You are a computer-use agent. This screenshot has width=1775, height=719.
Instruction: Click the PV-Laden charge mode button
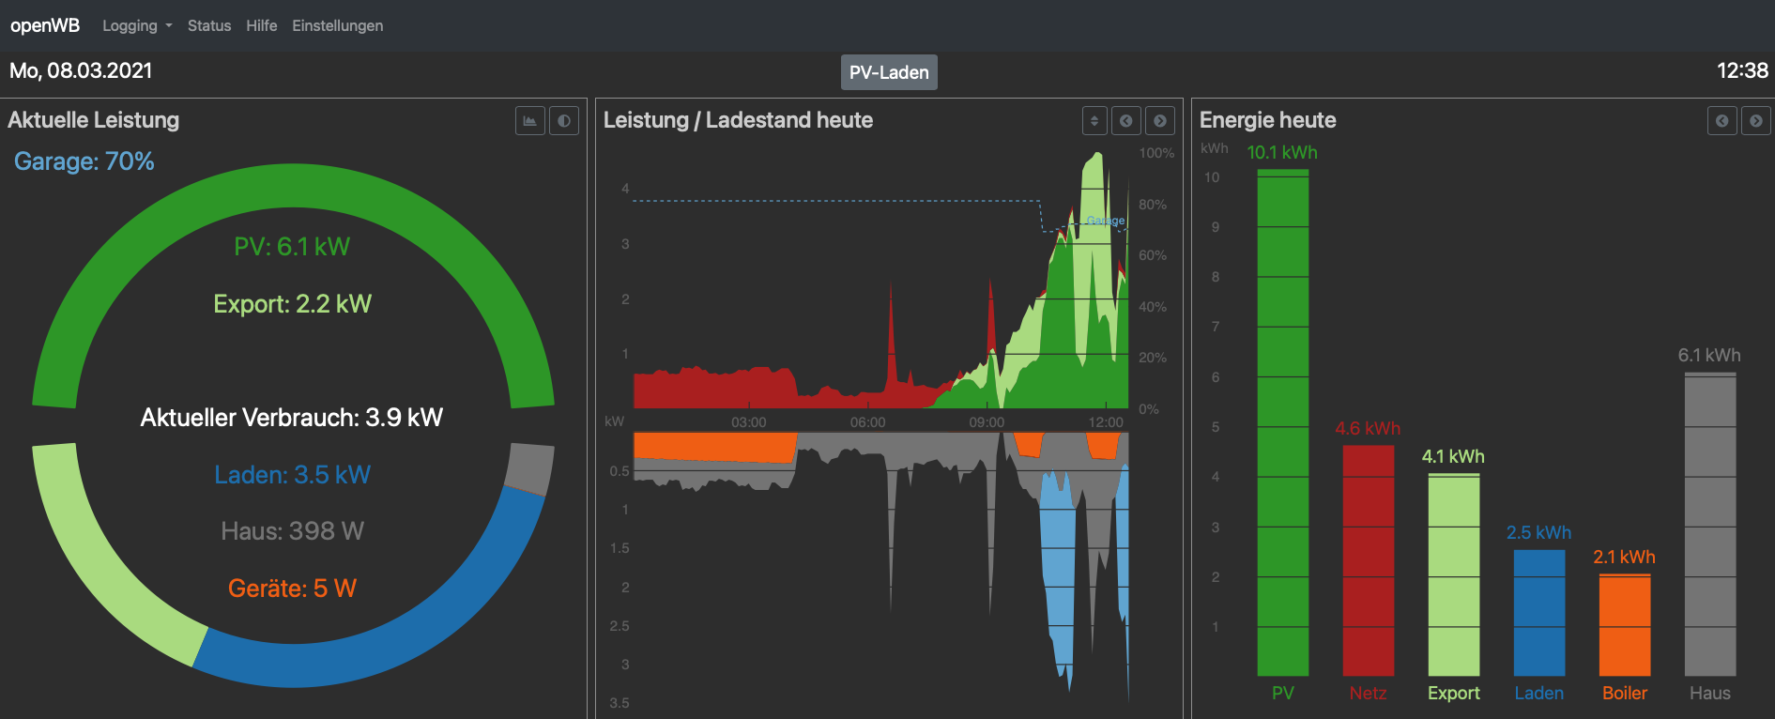(889, 72)
